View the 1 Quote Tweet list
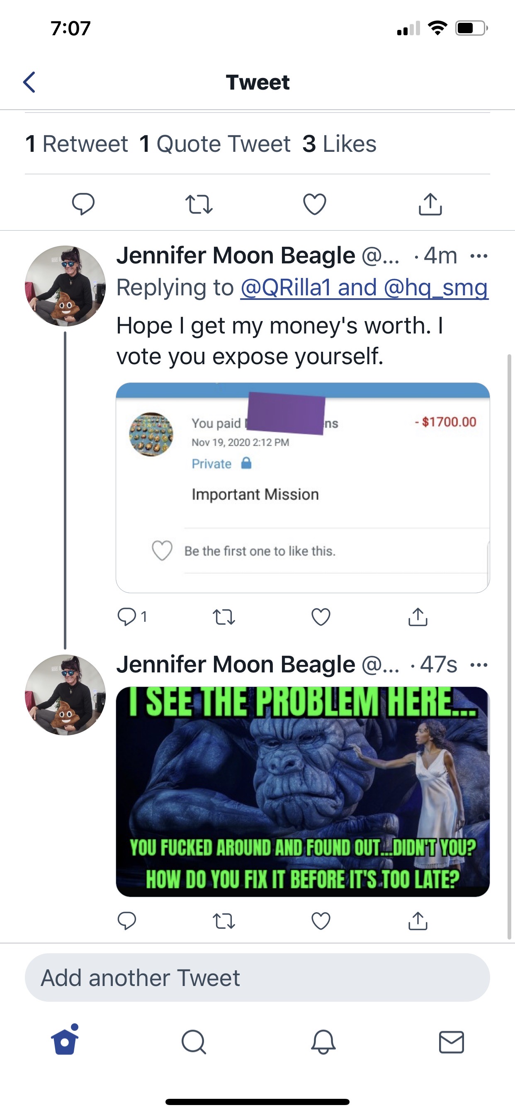515x1115 pixels. (215, 144)
